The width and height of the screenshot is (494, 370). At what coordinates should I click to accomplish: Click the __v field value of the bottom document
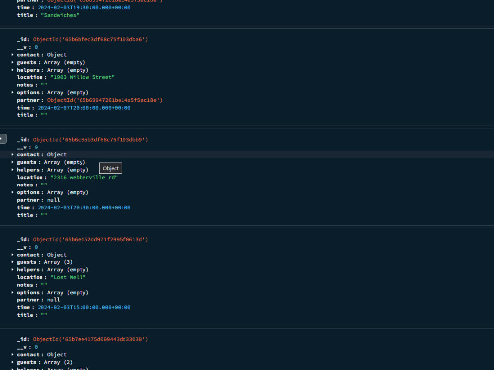pos(36,347)
